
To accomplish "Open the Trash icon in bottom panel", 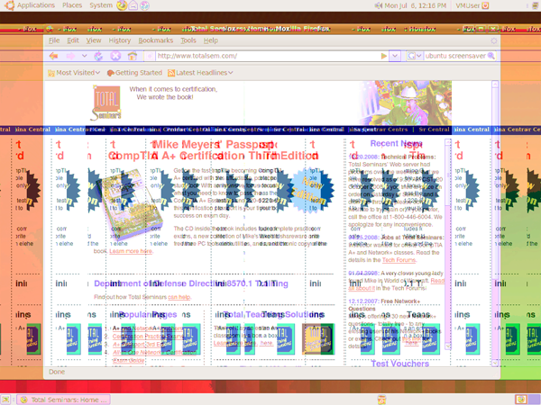I will pyautogui.click(x=381, y=400).
